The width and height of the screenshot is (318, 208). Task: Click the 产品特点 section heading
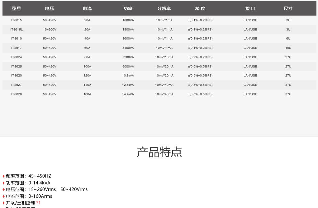pos(159,152)
